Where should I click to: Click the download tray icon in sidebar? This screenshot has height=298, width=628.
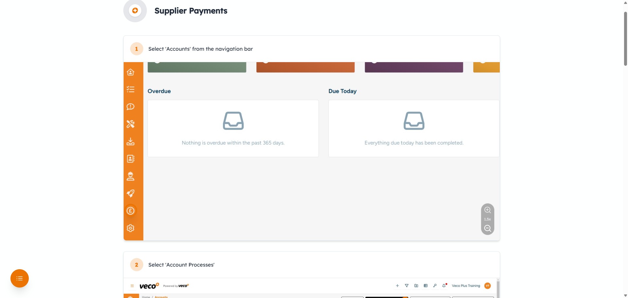coord(131,141)
